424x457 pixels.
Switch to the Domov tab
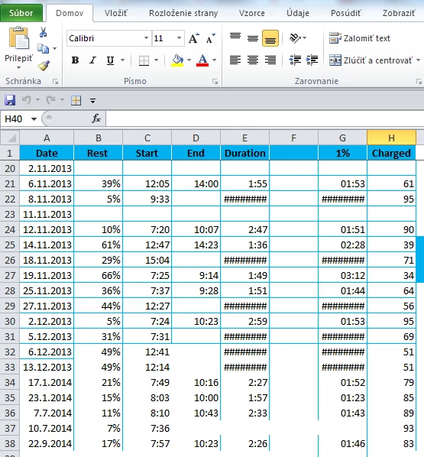[70, 13]
